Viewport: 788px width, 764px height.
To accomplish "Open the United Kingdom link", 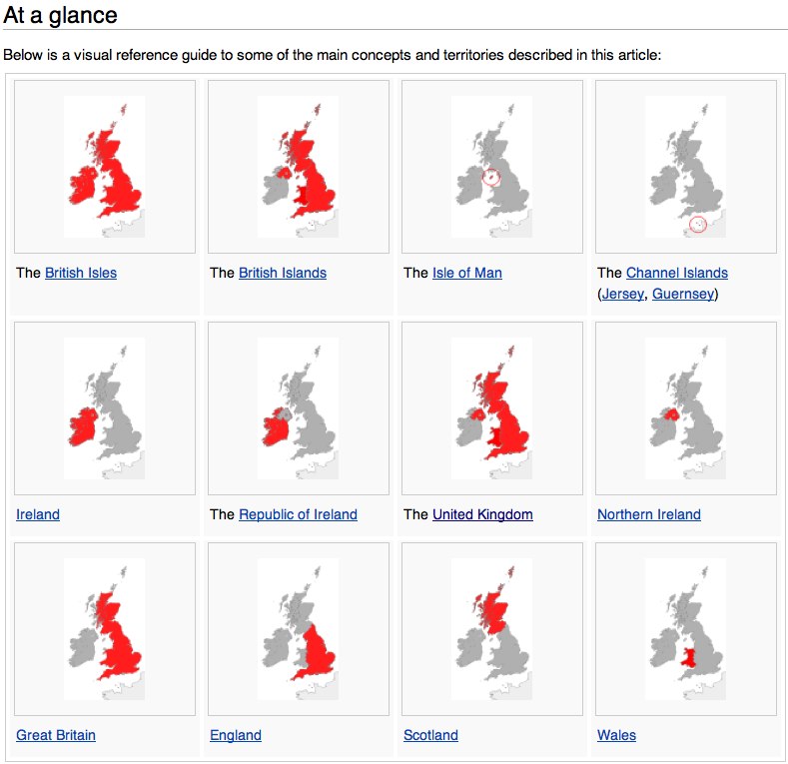I will point(482,514).
